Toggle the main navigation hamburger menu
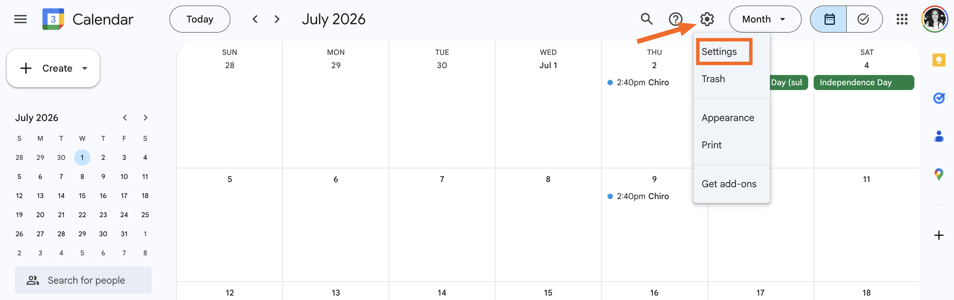954x300 pixels. point(20,19)
